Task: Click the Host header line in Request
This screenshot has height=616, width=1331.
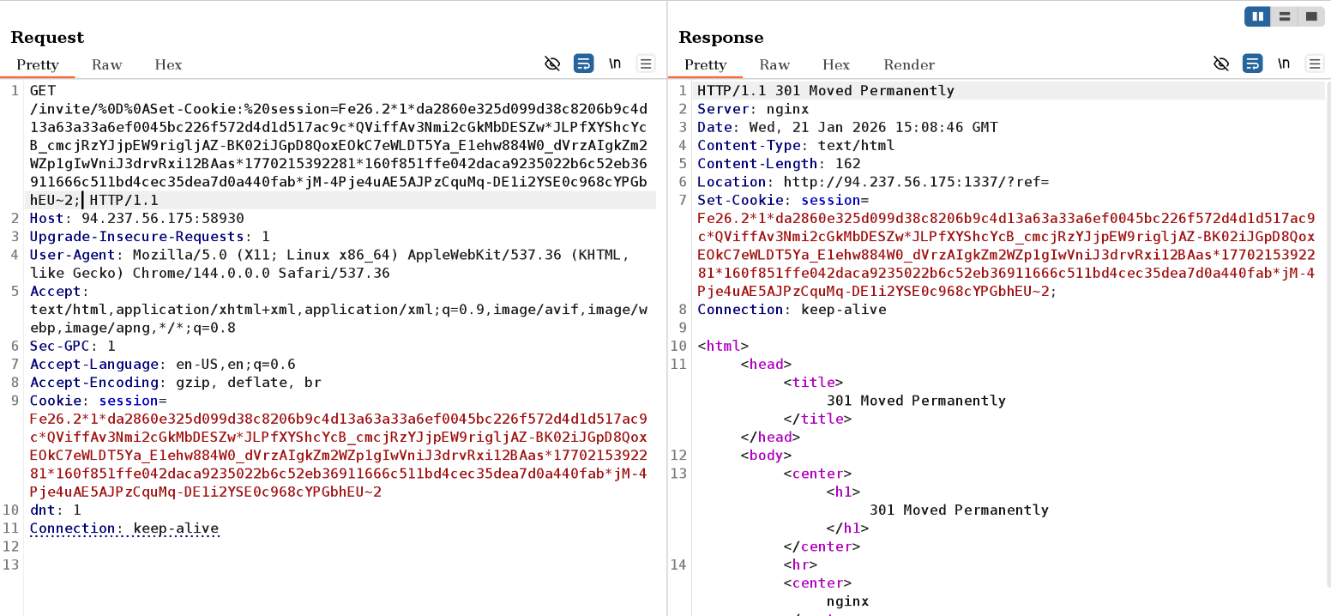Action: 137,218
